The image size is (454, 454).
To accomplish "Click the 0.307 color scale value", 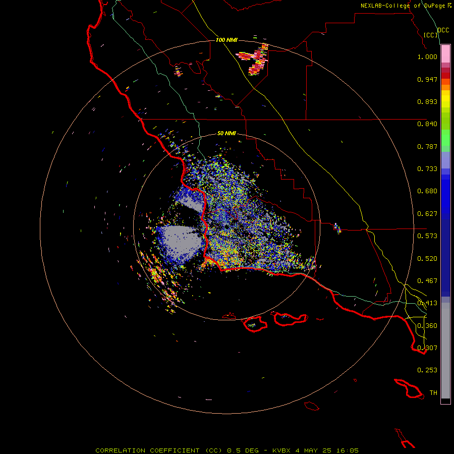I will tap(427, 348).
